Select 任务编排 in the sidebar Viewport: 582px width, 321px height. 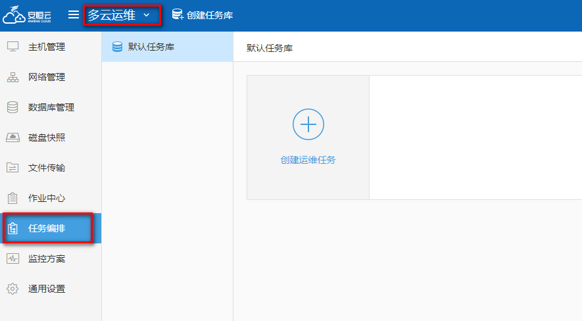(x=51, y=228)
